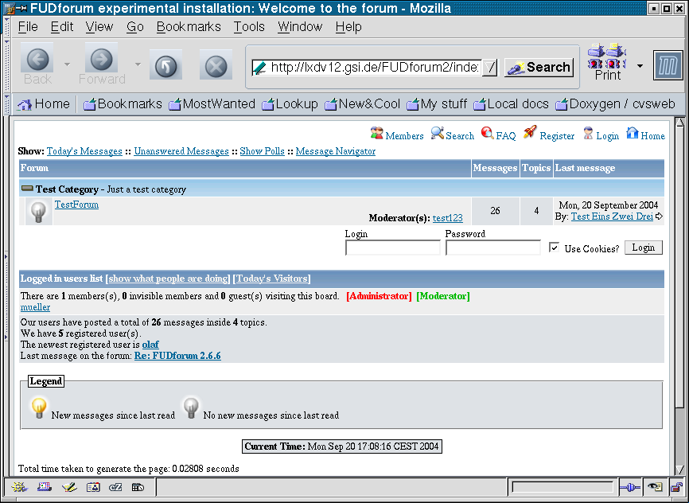The width and height of the screenshot is (689, 503).
Task: Click the Print toolbar icon
Action: (607, 57)
